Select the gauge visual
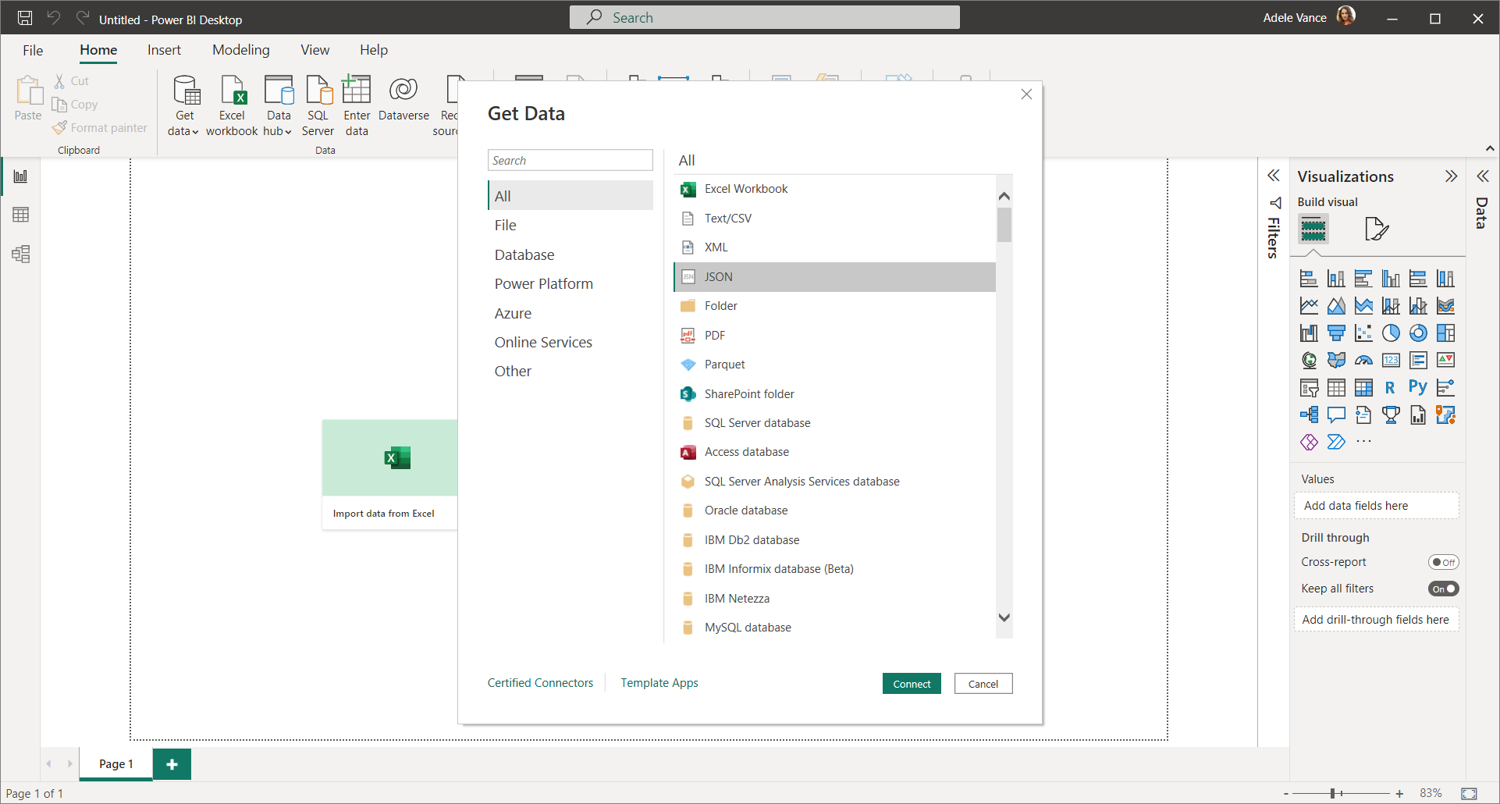This screenshot has width=1500, height=804. pyautogui.click(x=1363, y=361)
